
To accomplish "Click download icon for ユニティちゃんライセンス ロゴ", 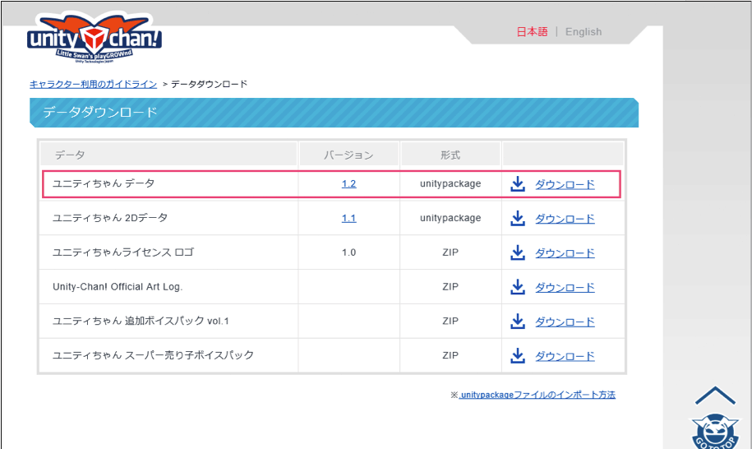I will point(518,252).
